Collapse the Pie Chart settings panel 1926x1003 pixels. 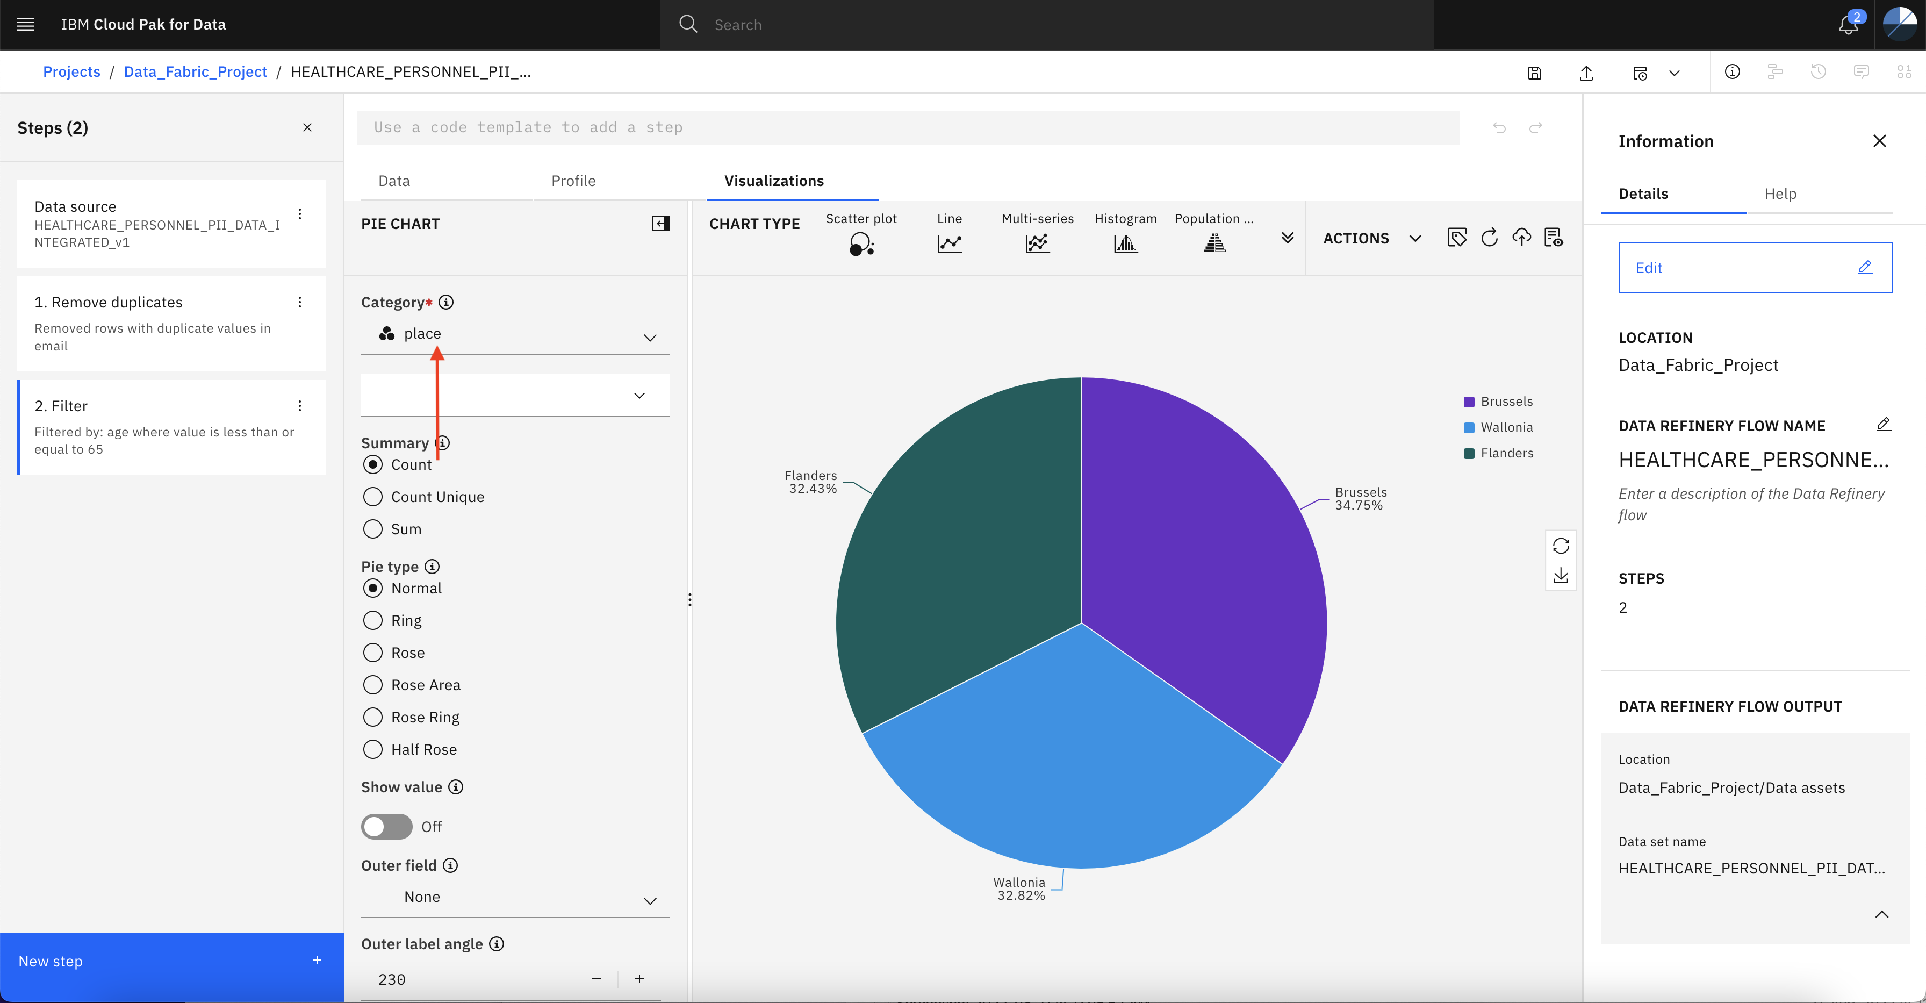coord(661,224)
